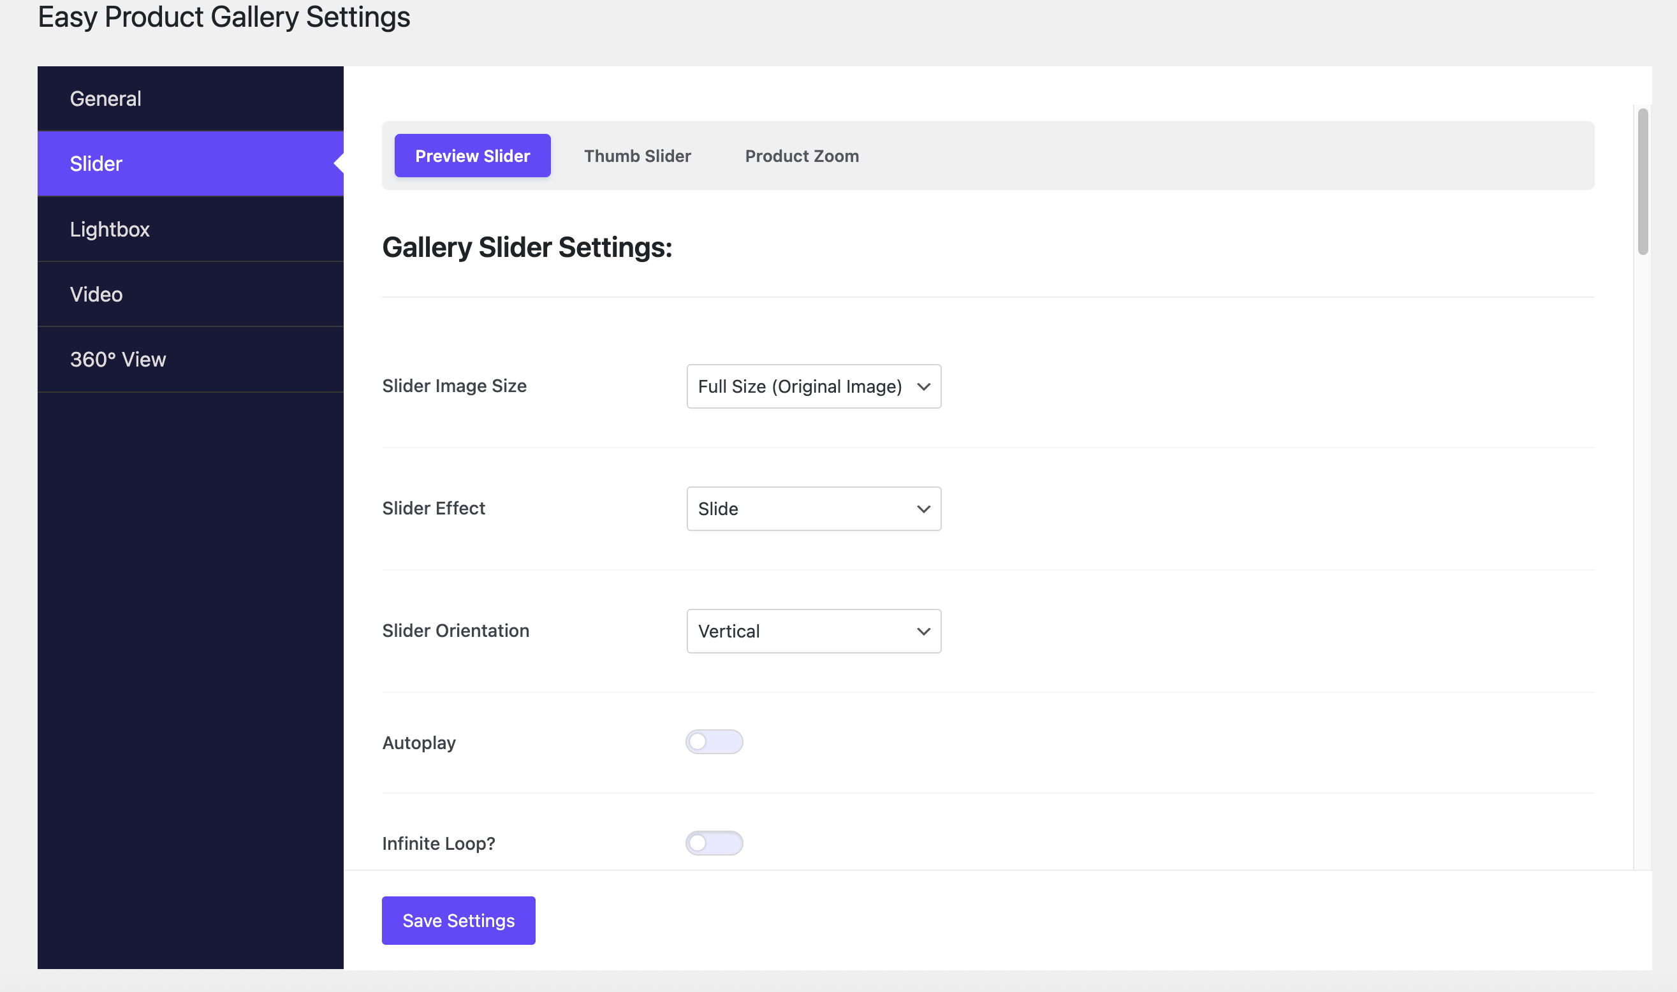The height and width of the screenshot is (992, 1677).
Task: Click the Save Settings button
Action: point(458,920)
